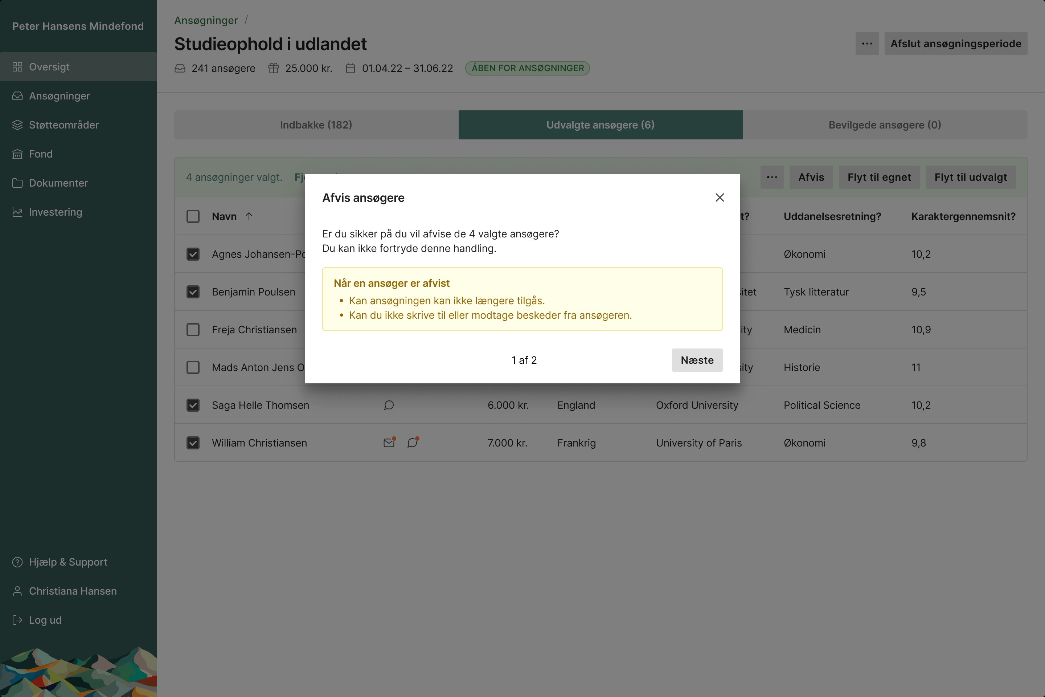Image resolution: width=1045 pixels, height=697 pixels.
Task: Uncheck Benjamin Poulsen's row checkbox
Action: [193, 292]
